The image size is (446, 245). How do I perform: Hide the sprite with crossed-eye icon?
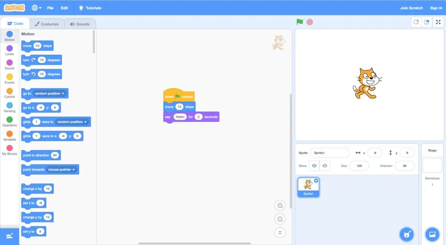point(325,166)
